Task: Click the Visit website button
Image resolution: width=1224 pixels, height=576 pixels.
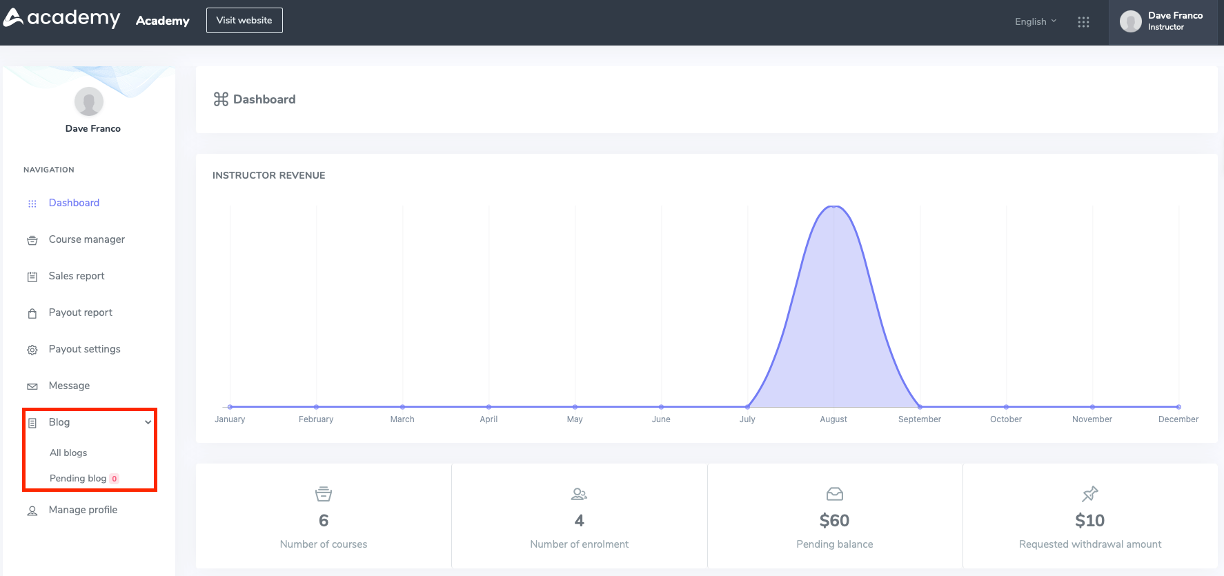Action: [x=244, y=21]
